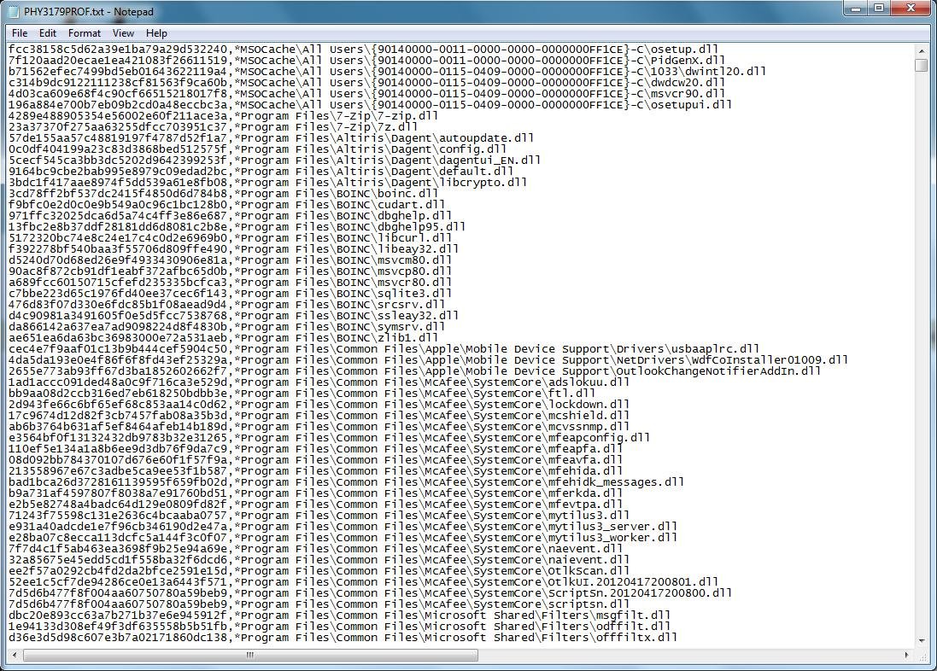
Task: Open the Help menu
Action: point(156,32)
